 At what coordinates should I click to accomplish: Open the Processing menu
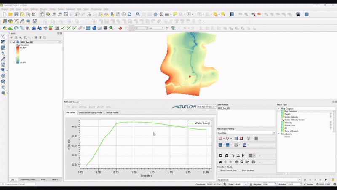coord(95,9)
